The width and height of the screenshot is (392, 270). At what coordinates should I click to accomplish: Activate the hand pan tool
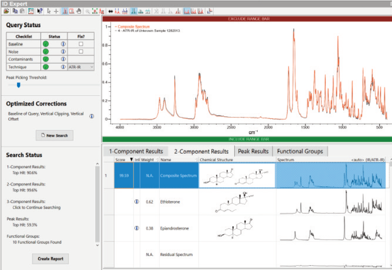(79, 11)
